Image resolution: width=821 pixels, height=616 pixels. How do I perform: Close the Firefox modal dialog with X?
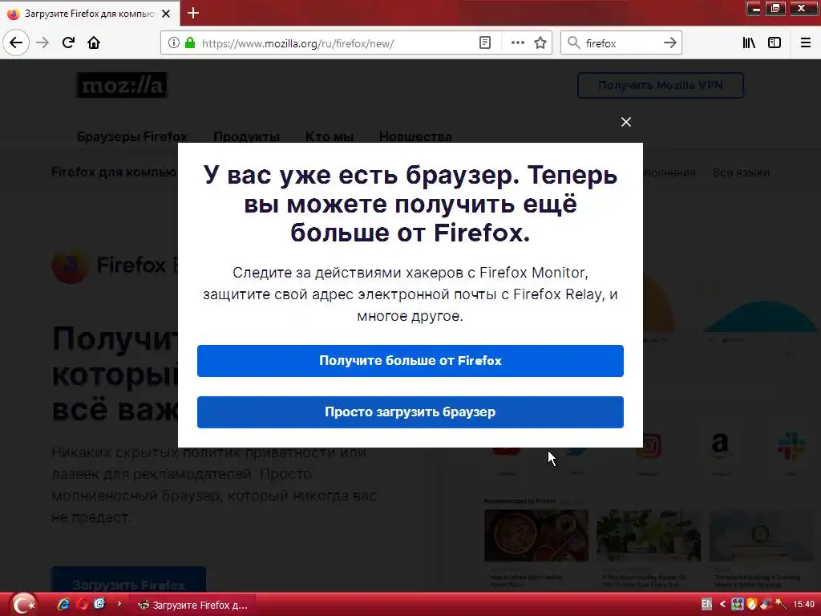pyautogui.click(x=625, y=122)
